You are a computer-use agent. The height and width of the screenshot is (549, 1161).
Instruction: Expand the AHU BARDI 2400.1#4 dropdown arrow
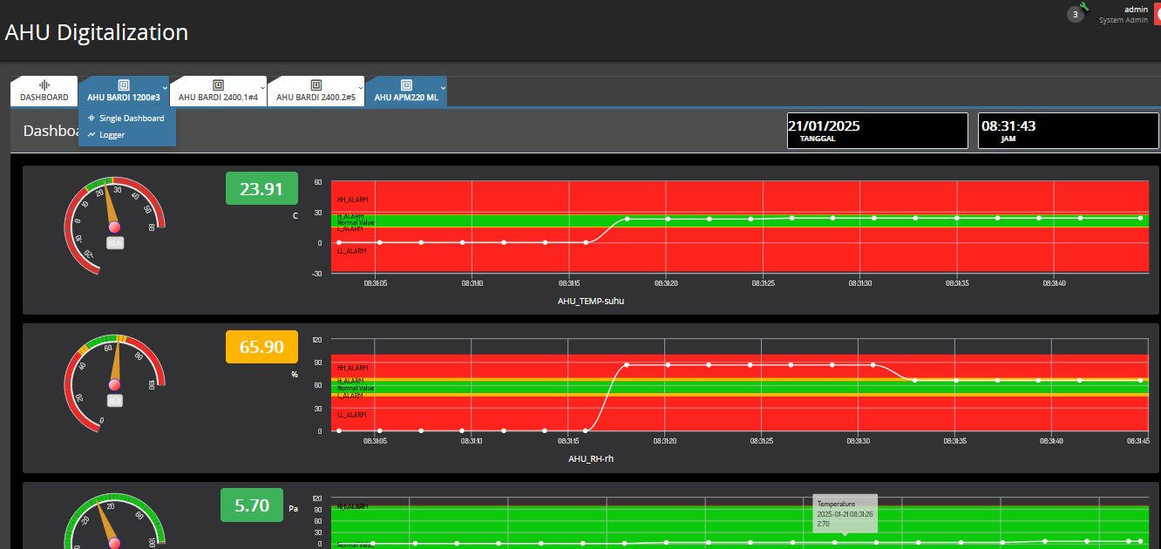coord(262,87)
